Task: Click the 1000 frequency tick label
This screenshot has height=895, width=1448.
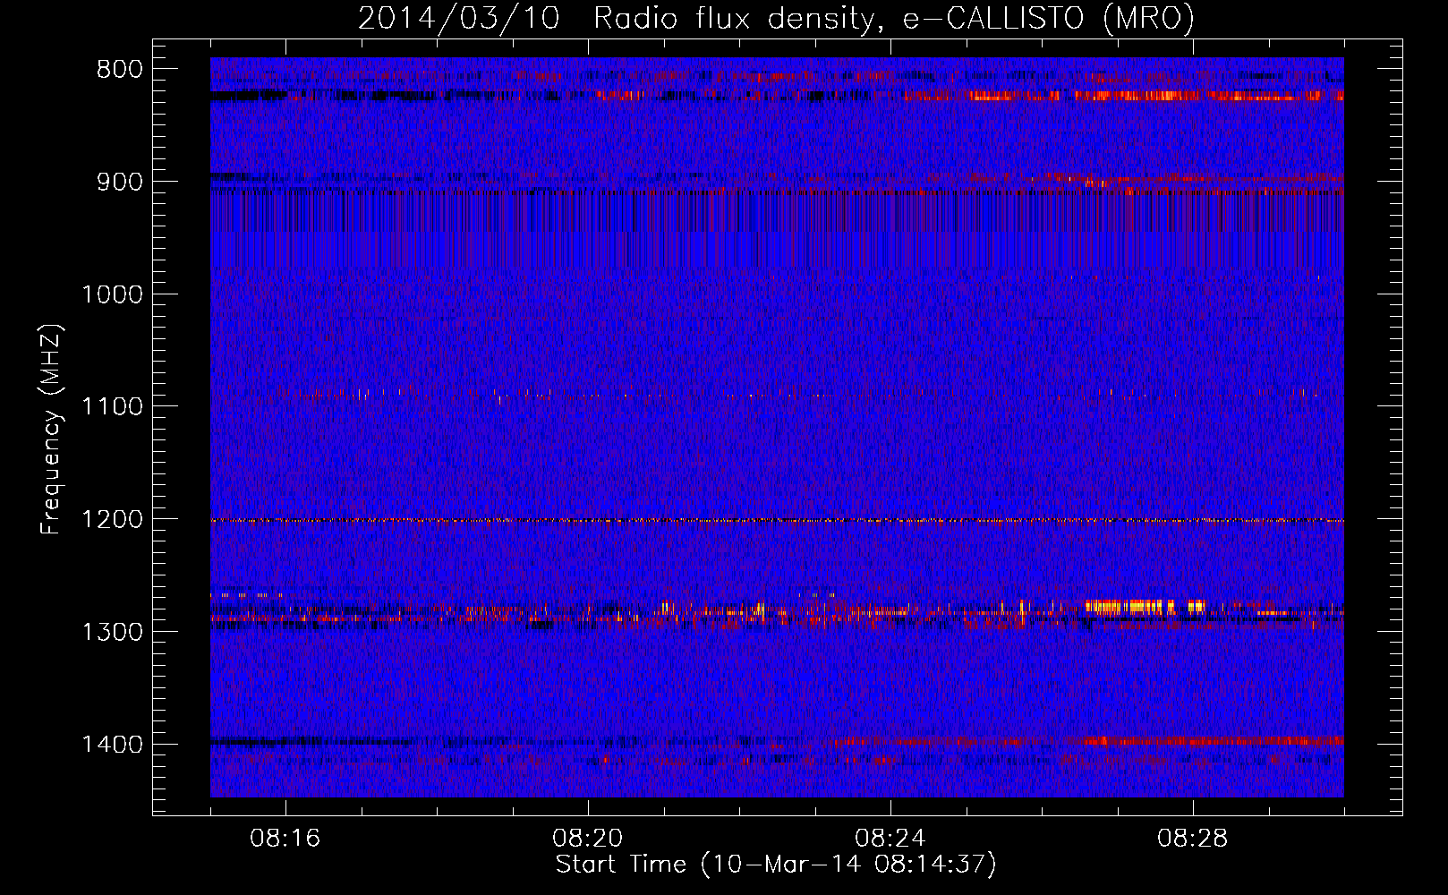Action: [112, 294]
